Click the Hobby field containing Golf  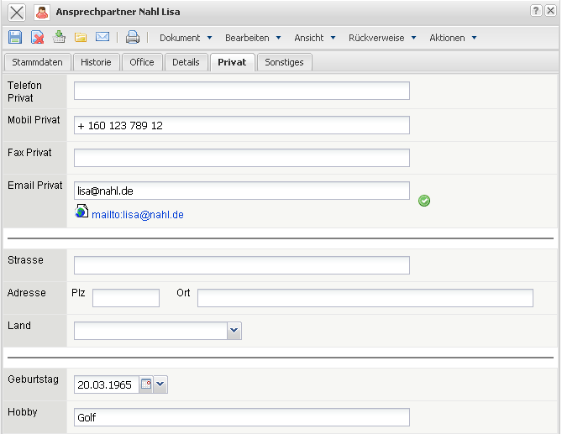[x=241, y=417]
